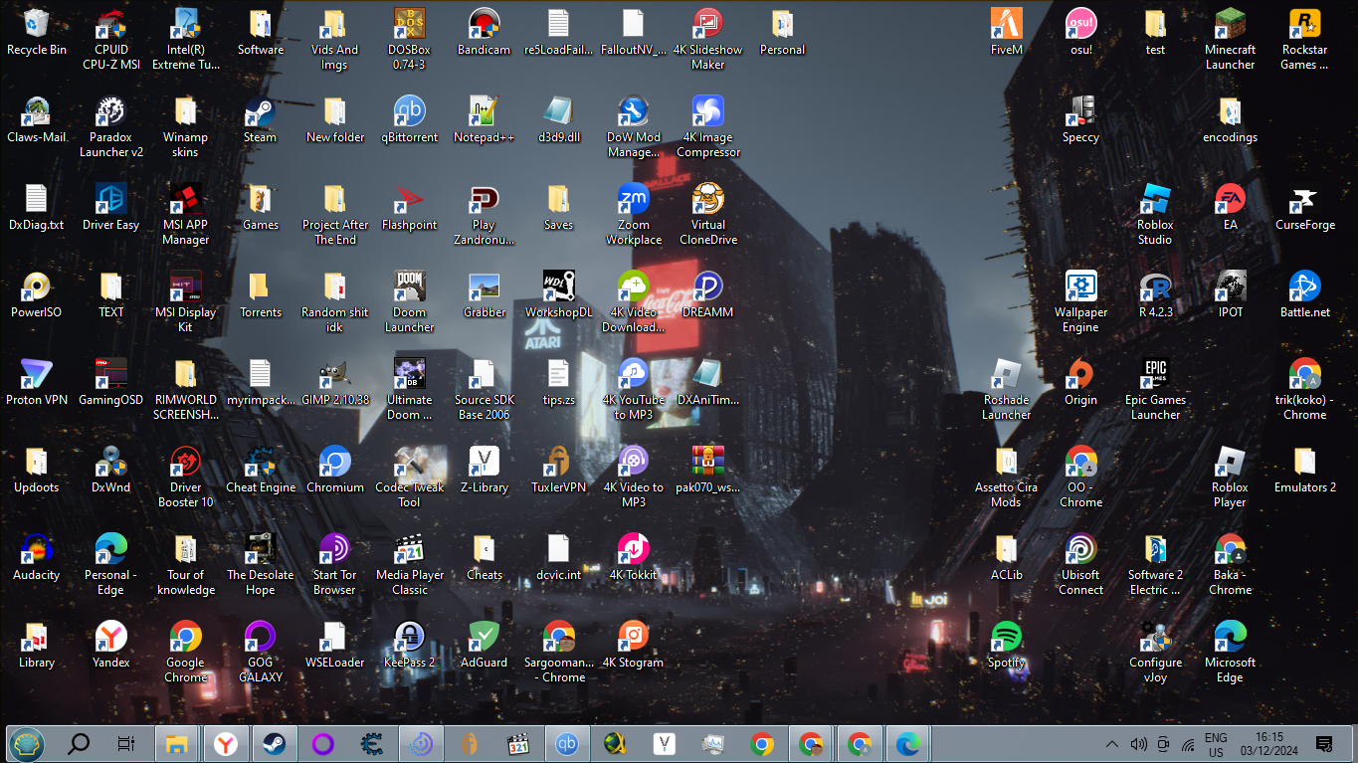Open Media Player Classic desktop icon
This screenshot has width=1358, height=763.
tap(409, 565)
